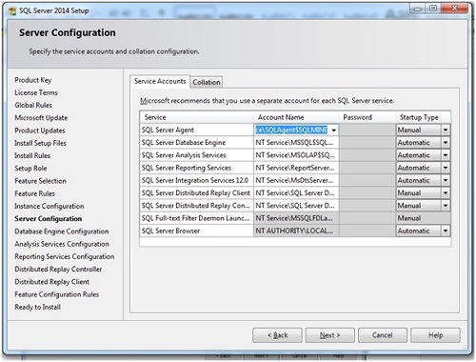Click Ready to Install step
This screenshot has width=476, height=362.
[x=37, y=307]
